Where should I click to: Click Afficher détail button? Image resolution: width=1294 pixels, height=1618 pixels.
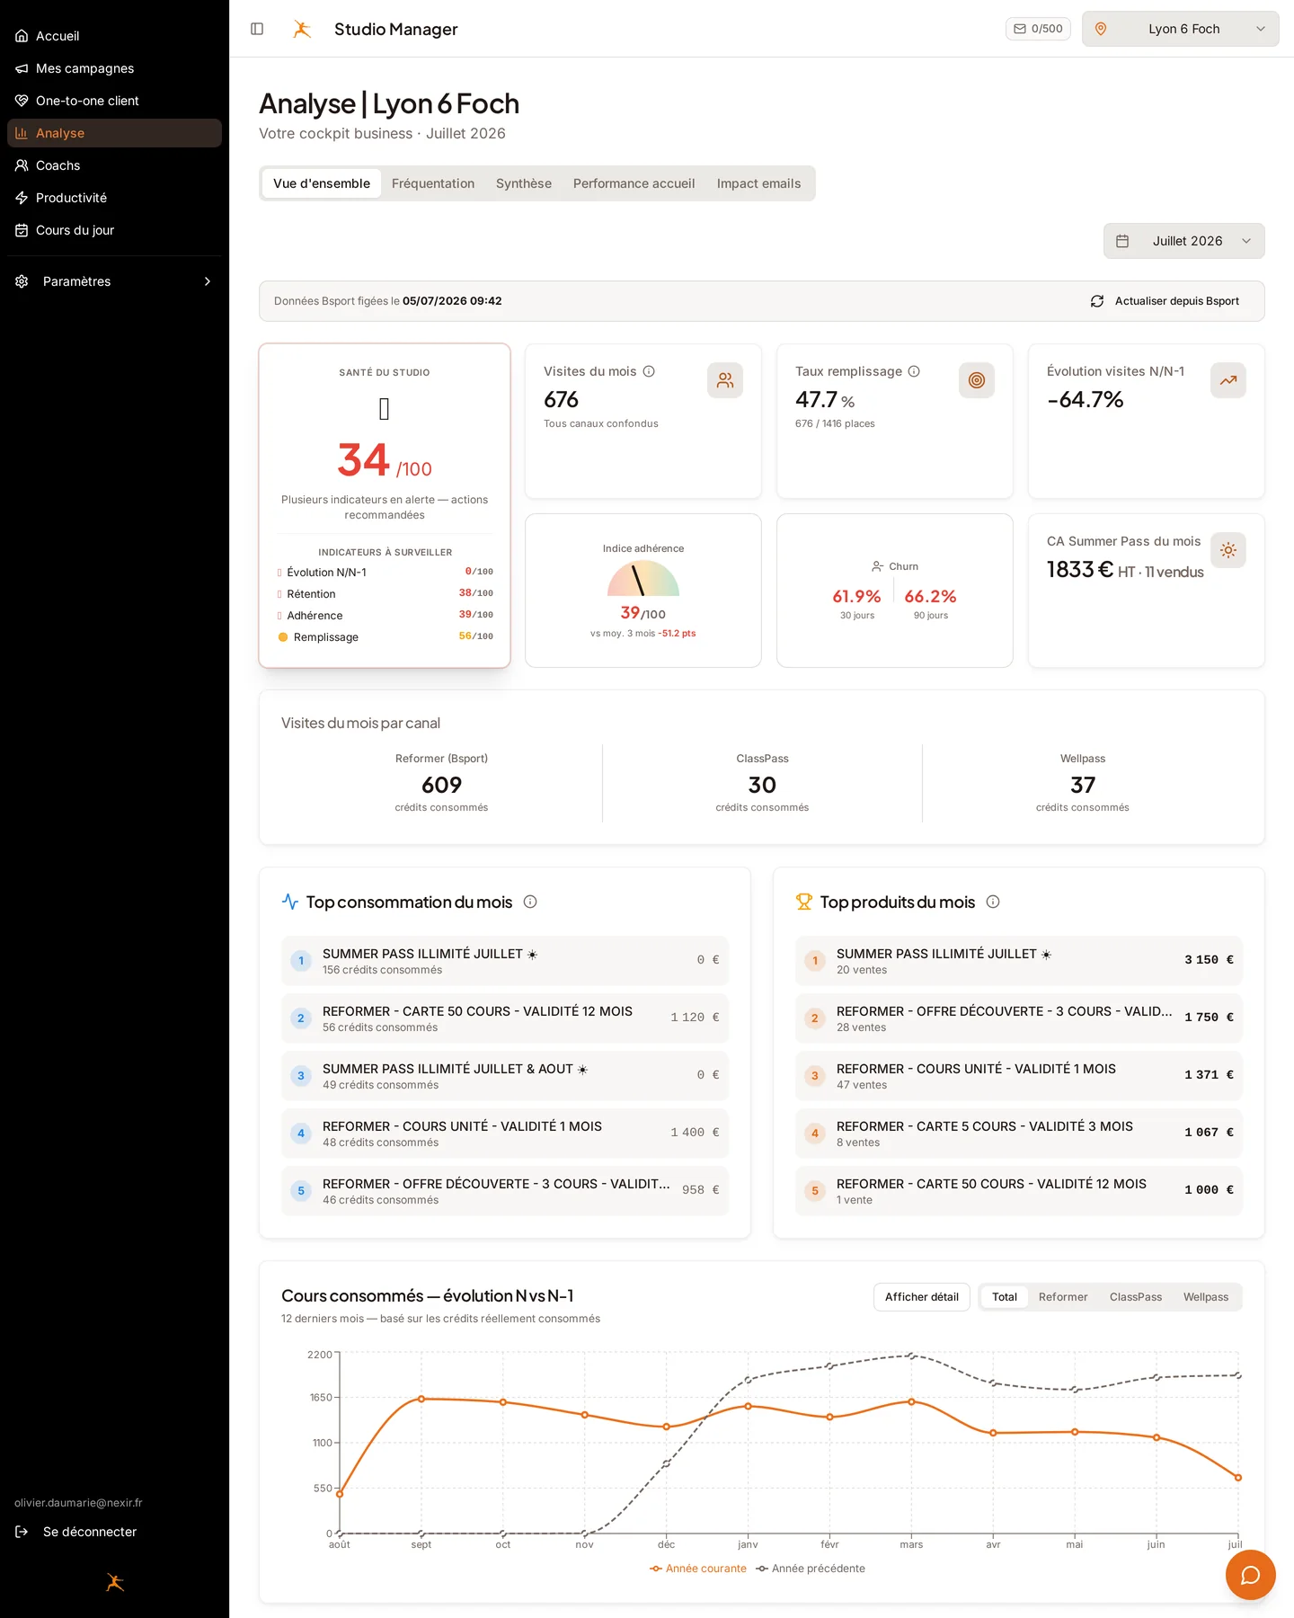tap(922, 1297)
